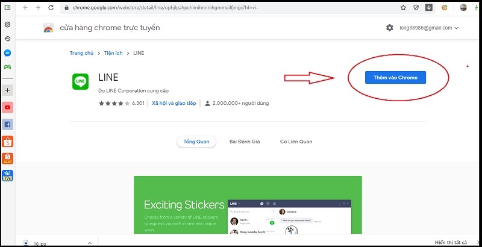Go to Tiện ích breadcrumb link
The width and height of the screenshot is (482, 247).
(x=113, y=53)
